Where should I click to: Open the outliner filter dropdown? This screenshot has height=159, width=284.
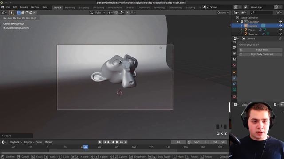(279, 12)
